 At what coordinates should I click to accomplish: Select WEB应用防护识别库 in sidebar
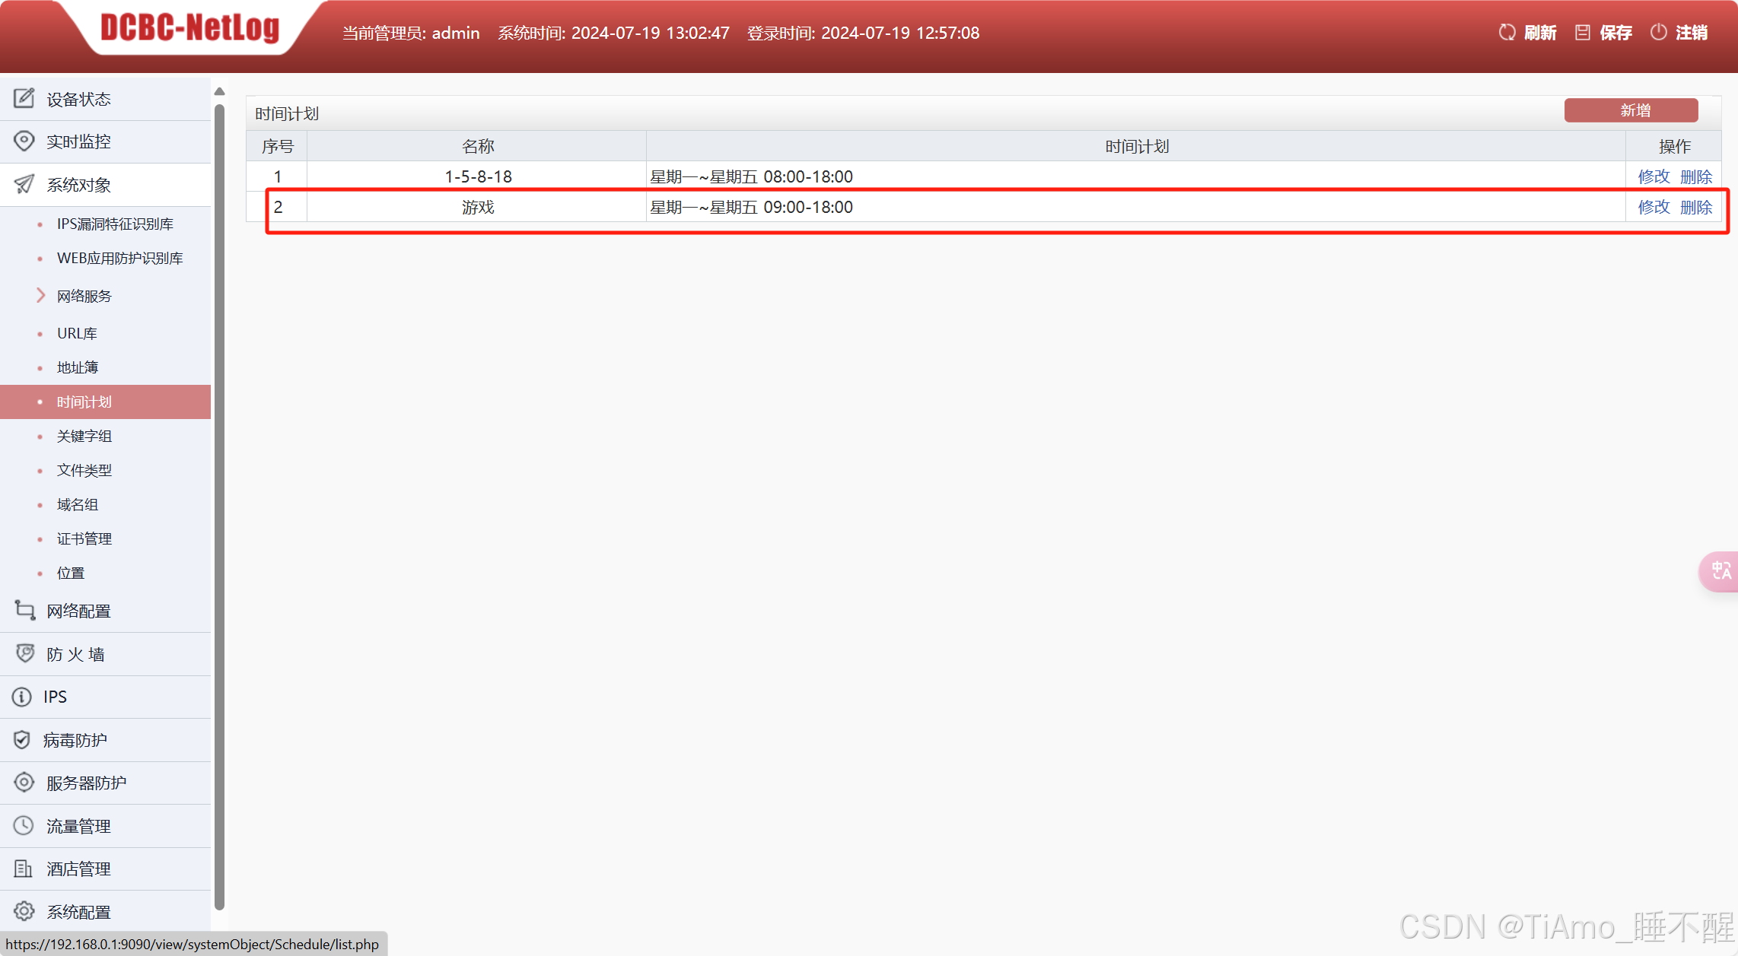click(120, 258)
